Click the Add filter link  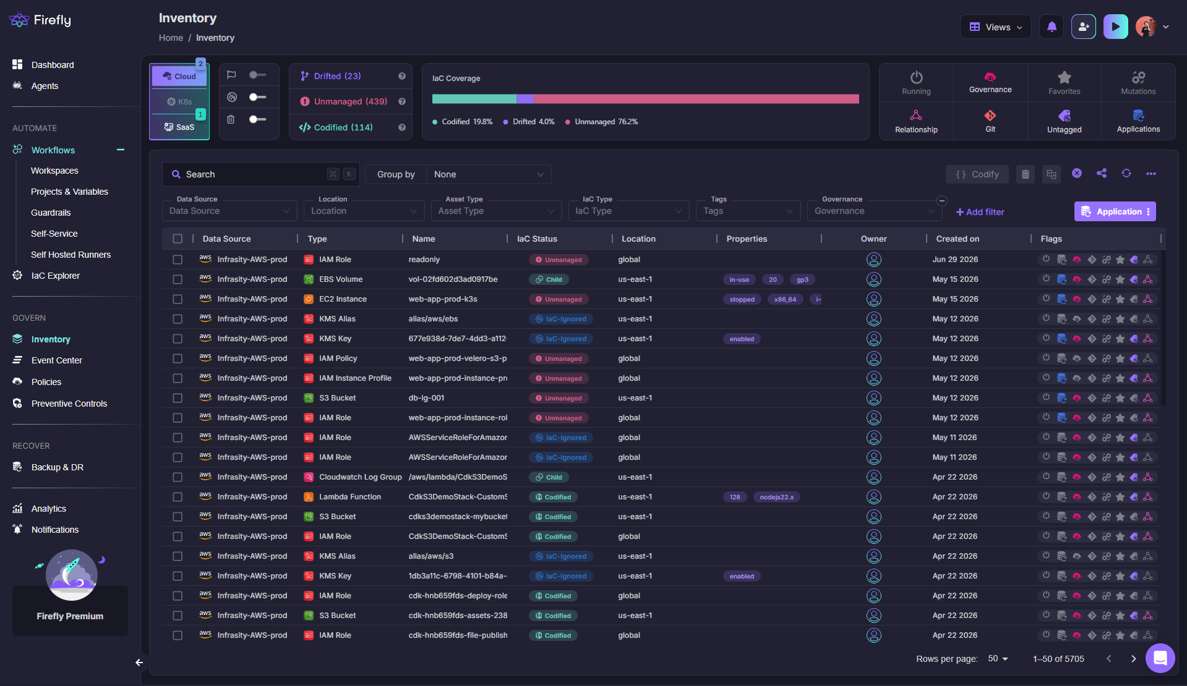[980, 212]
